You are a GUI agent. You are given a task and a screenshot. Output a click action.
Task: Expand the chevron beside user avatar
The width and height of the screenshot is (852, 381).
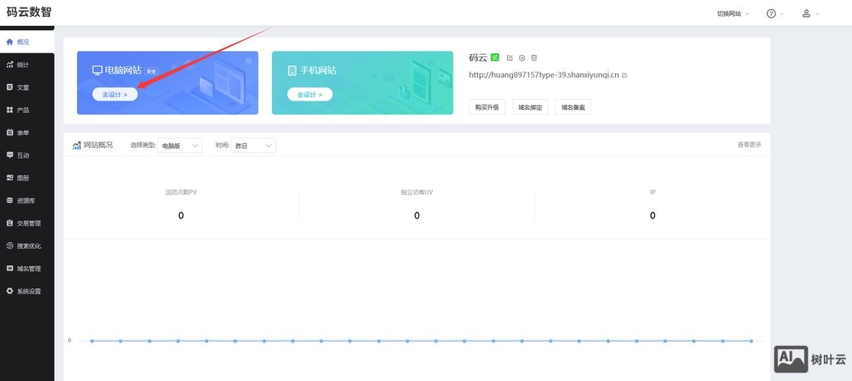click(817, 14)
